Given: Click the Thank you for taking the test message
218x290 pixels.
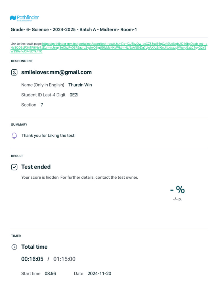Looking at the screenshot, I should point(49,135).
